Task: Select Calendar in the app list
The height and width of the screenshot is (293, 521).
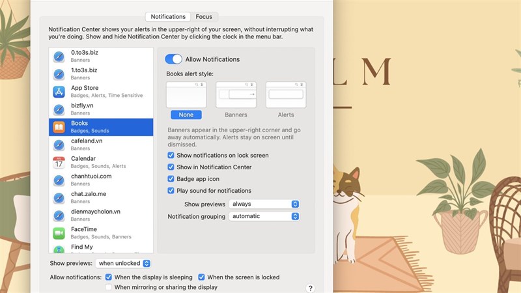Action: (101, 162)
